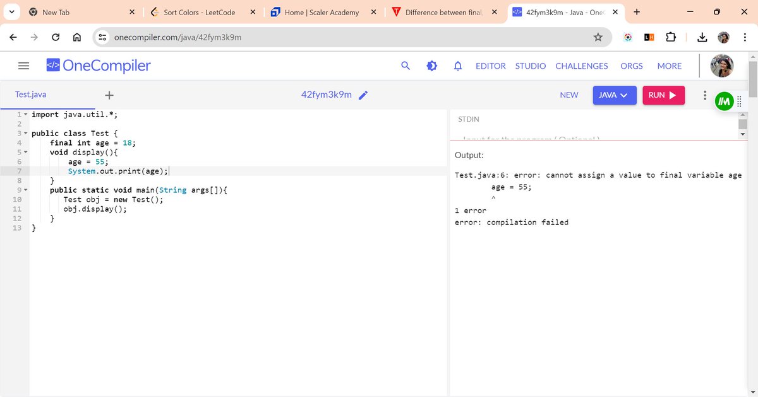Select the Test.java file tab
Viewport: 758px width, 397px height.
point(30,94)
